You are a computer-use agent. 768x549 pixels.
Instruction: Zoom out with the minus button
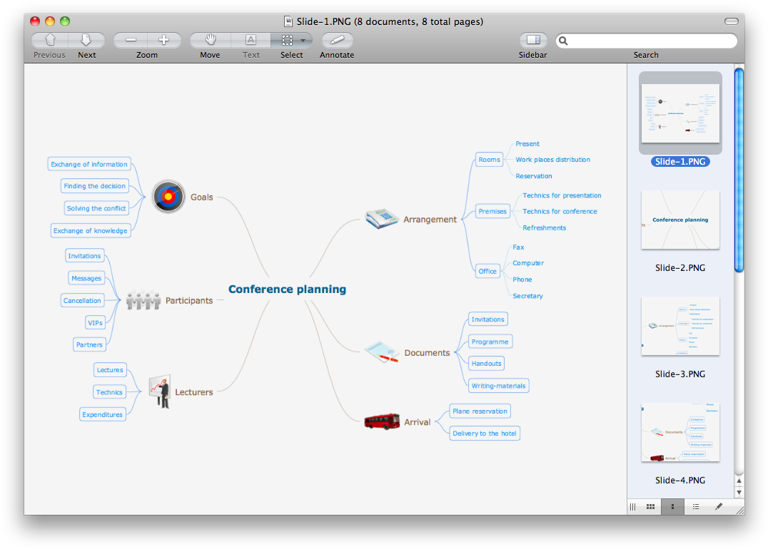tap(131, 40)
